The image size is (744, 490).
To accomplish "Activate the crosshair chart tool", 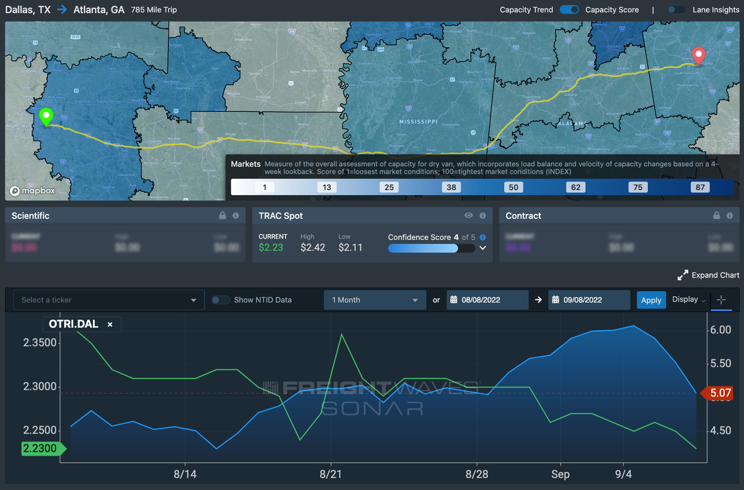I will click(x=720, y=300).
